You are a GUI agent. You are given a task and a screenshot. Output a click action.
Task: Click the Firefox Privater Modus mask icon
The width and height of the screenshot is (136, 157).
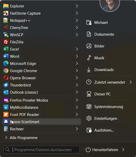[x=6, y=100]
